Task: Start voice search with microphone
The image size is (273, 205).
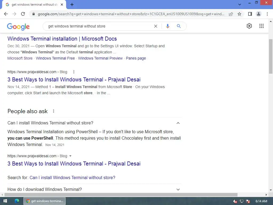Action: pos(167,26)
